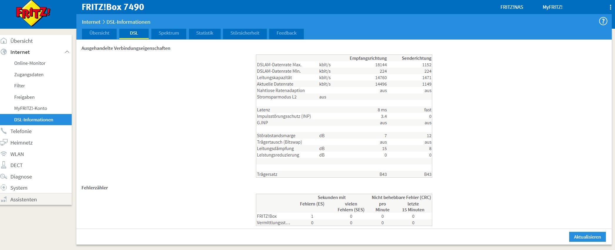This screenshot has width=615, height=250.
Task: Click the diagnose icon beside Diagnose
Action: click(x=4, y=176)
